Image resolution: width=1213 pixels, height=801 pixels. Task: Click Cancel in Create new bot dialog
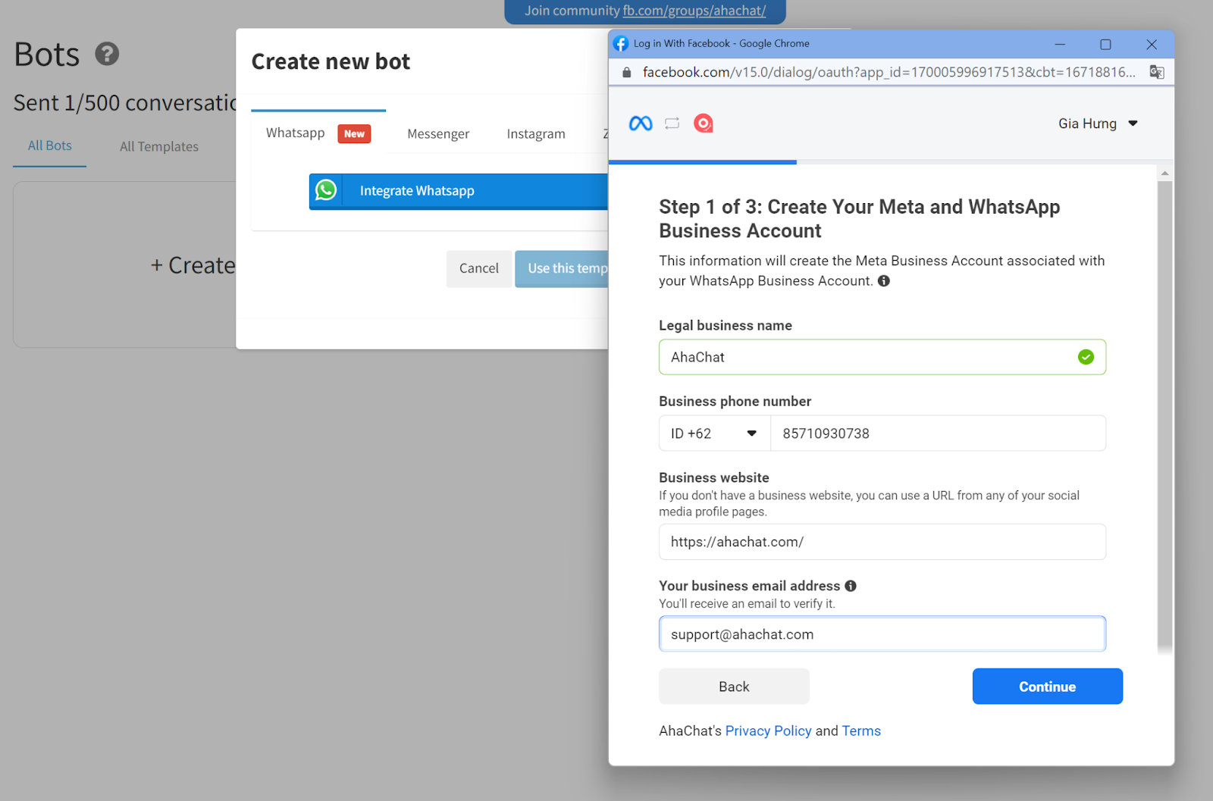479,268
